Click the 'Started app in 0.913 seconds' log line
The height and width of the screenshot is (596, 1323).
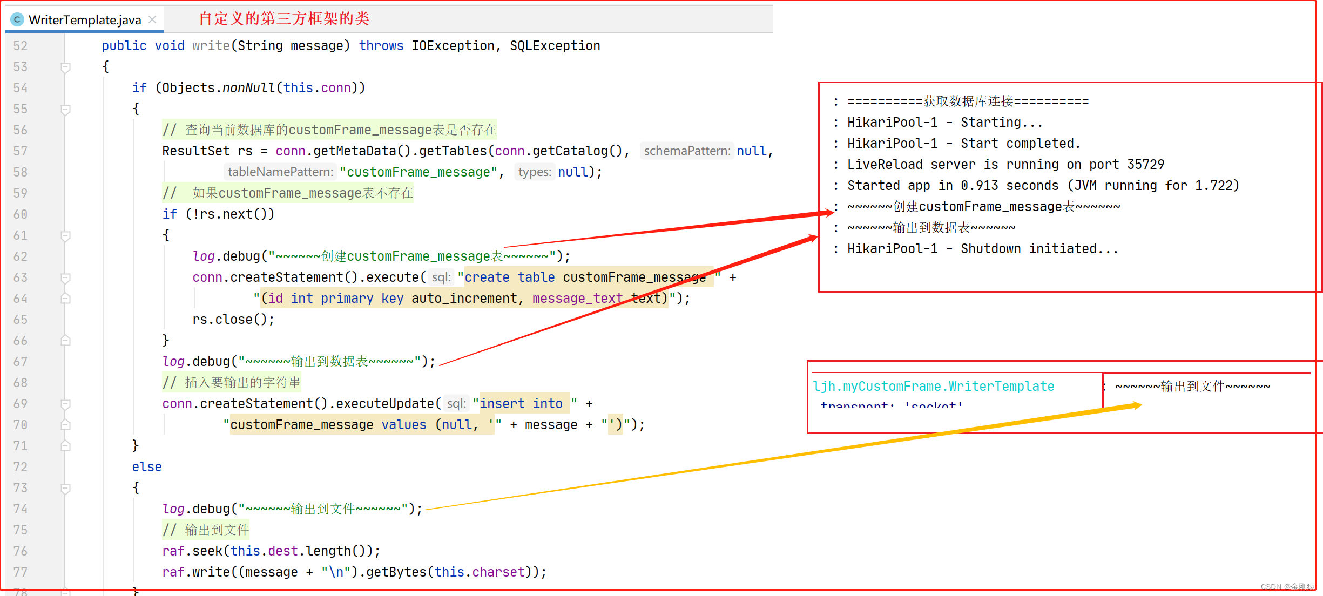click(x=1043, y=186)
